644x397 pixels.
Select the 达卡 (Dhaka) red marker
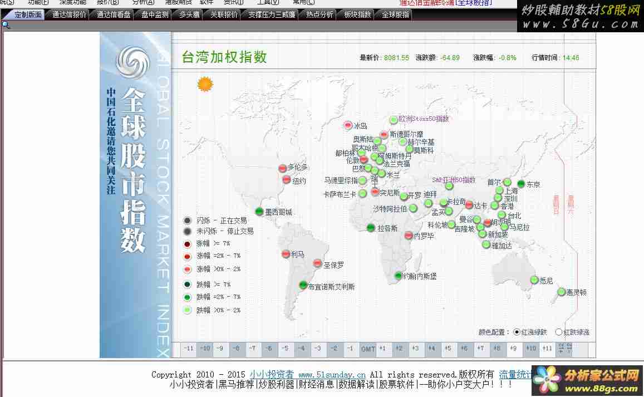tap(469, 205)
